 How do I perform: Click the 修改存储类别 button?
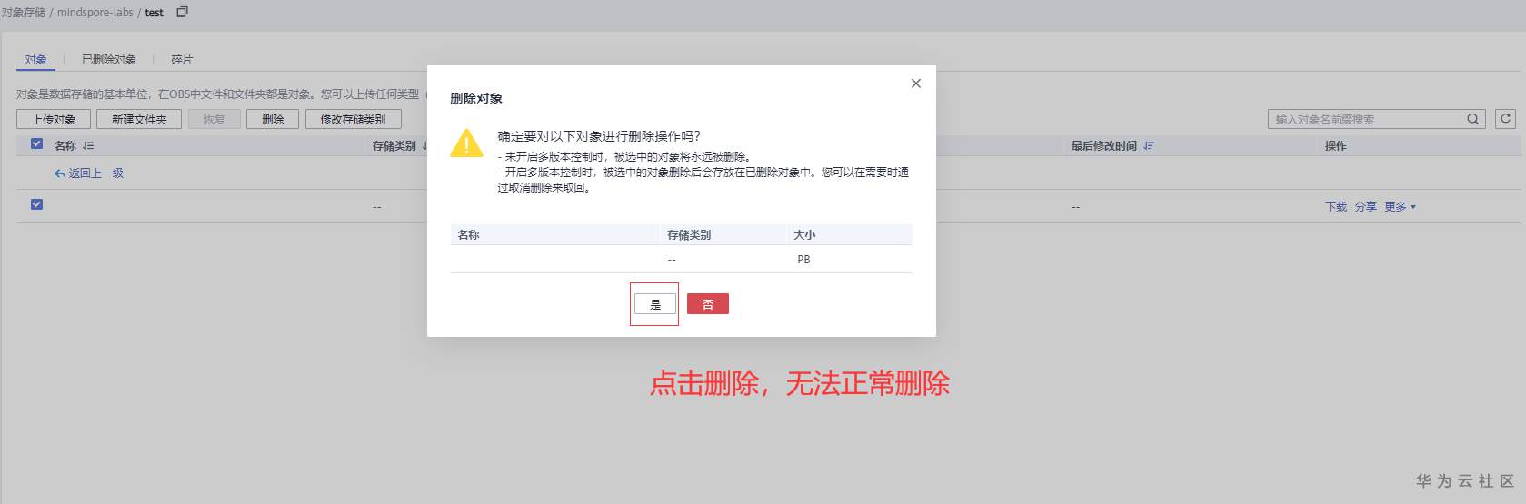tap(353, 119)
